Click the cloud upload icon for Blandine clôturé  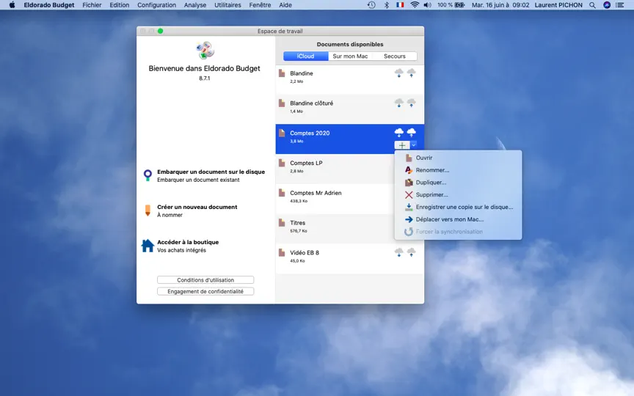pos(411,103)
